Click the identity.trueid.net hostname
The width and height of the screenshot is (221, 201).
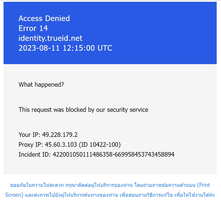[50, 38]
